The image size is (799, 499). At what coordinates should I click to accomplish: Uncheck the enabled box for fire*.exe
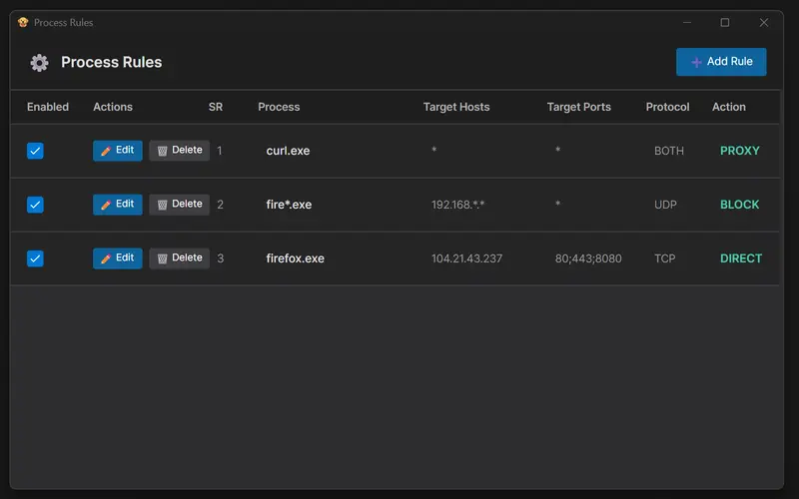point(35,205)
